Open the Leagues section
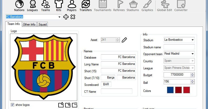Image resolution: width=208 pixels, height=109 pixels. pyautogui.click(x=33, y=6)
